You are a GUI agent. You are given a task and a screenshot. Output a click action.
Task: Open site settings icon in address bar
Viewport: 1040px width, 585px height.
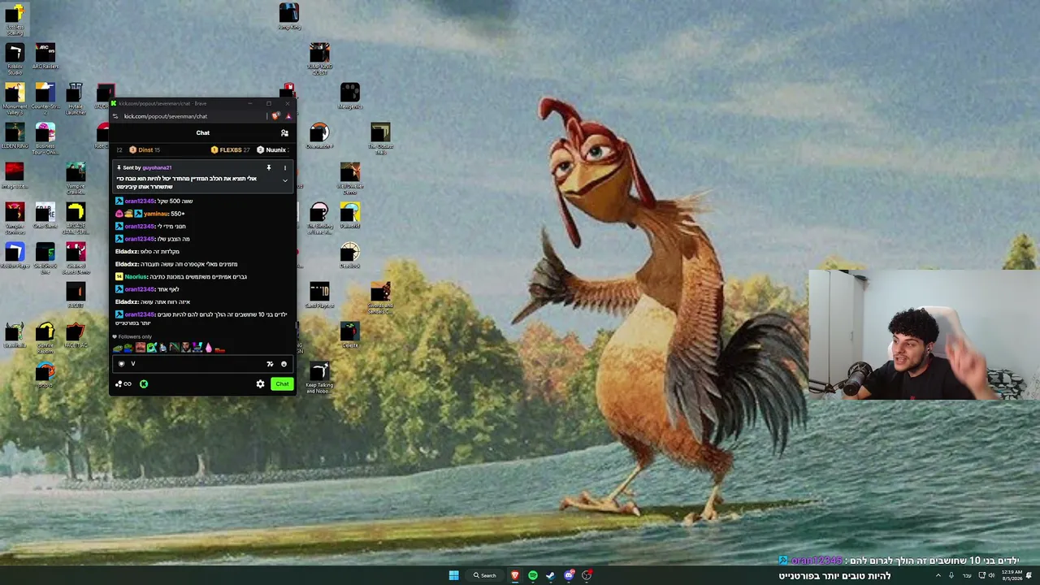115,116
